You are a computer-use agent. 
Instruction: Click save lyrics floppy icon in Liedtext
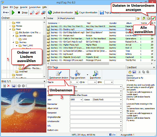coord(134,72)
